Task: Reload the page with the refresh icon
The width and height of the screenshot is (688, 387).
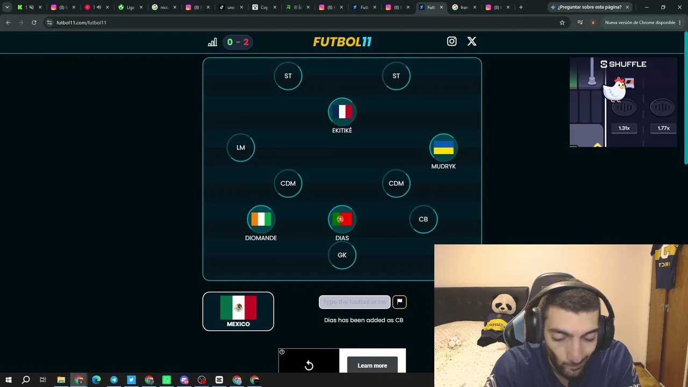Action: 34,23
